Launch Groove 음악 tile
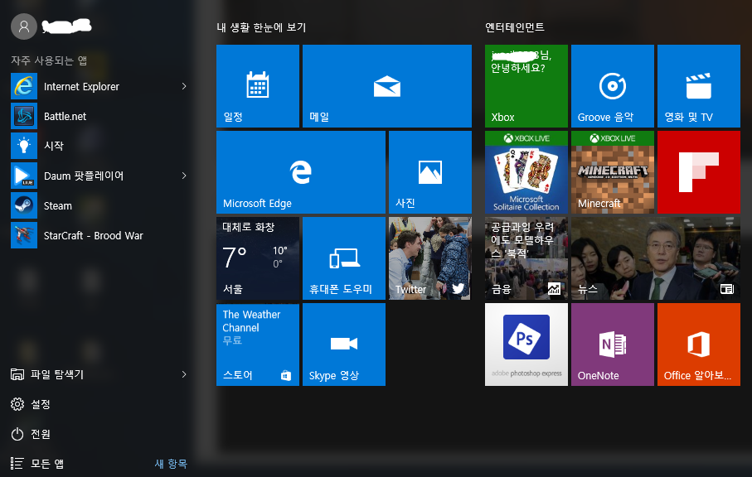The image size is (752, 477). click(612, 86)
